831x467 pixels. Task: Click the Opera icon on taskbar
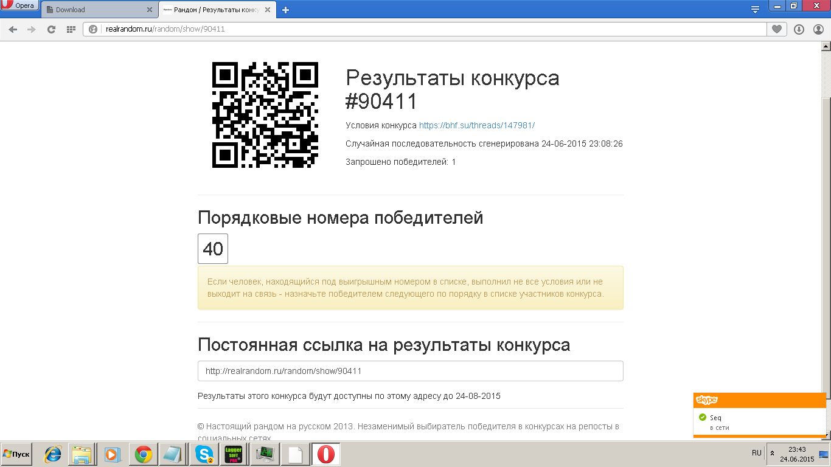point(326,454)
